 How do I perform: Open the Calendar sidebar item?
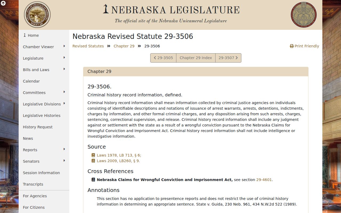(x=44, y=81)
